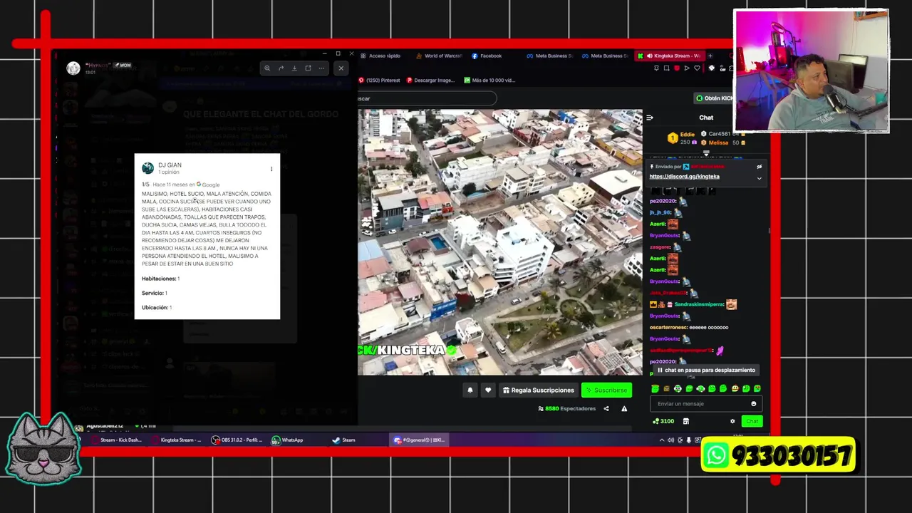912x513 pixels.
Task: Click the browser heart favorites icon
Action: tap(697, 68)
